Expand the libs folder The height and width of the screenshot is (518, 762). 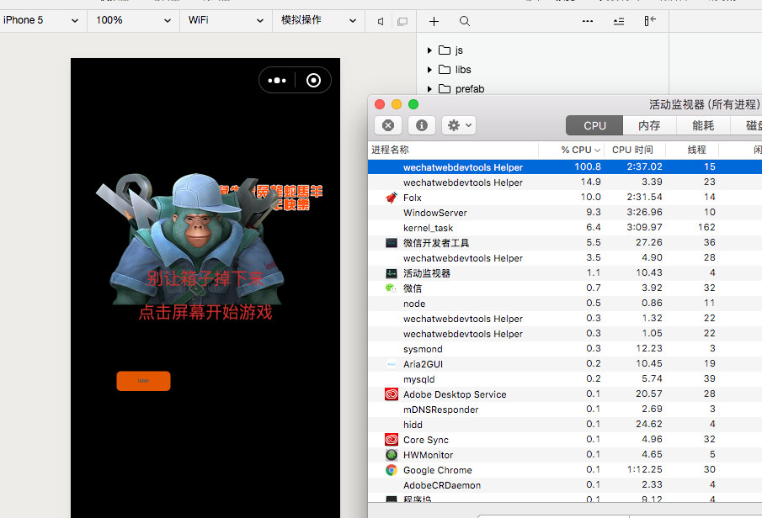tap(429, 70)
